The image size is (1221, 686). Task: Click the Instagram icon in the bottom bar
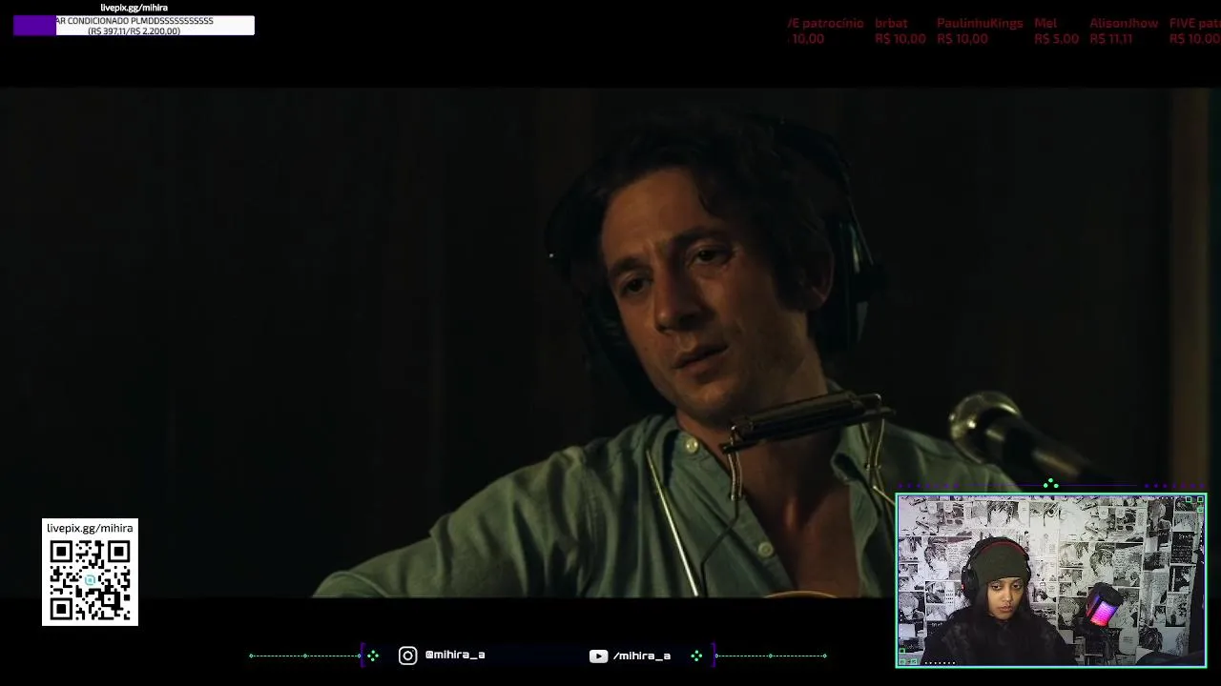coord(407,656)
